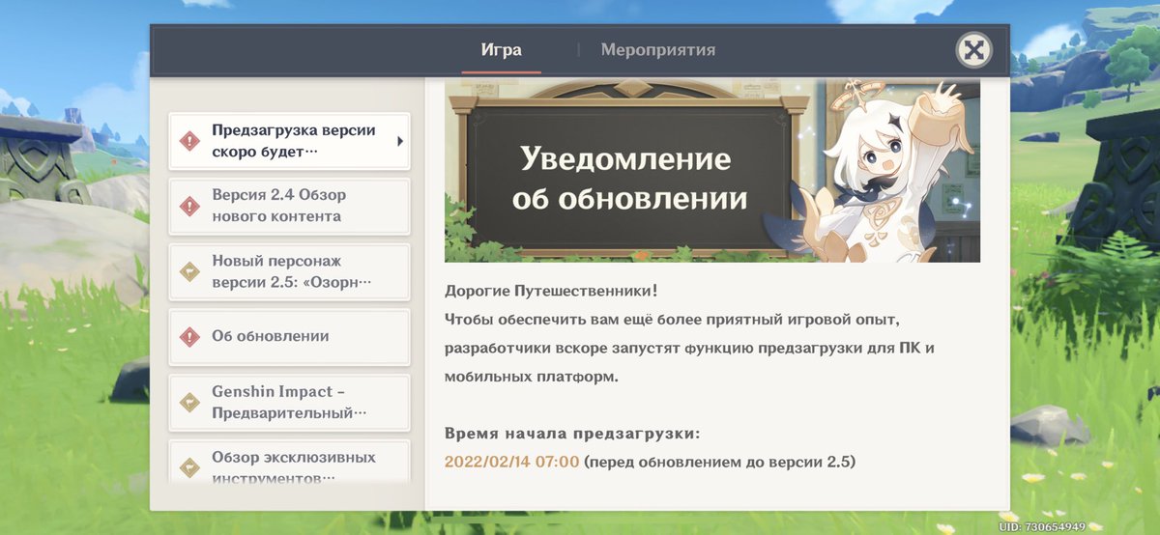Click the red alert icon beside Предзагрузка версии
1160x535 pixels.
pyautogui.click(x=190, y=141)
